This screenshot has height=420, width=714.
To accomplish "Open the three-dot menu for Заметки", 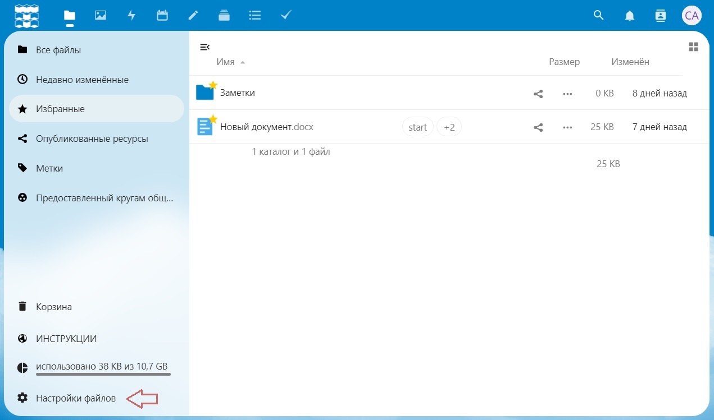I will click(567, 94).
